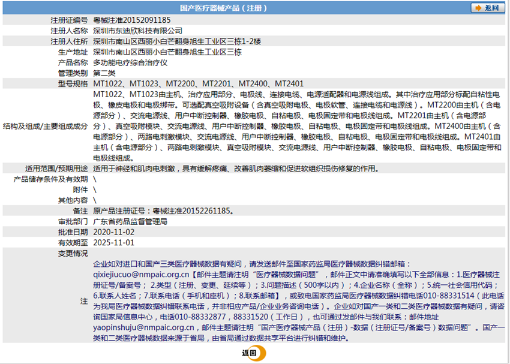
Task: Select phone number 010-88331514 in notice
Action: (449, 296)
